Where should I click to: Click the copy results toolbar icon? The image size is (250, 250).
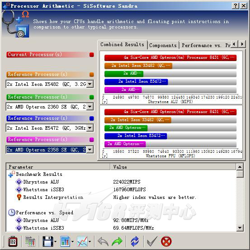click(30, 241)
